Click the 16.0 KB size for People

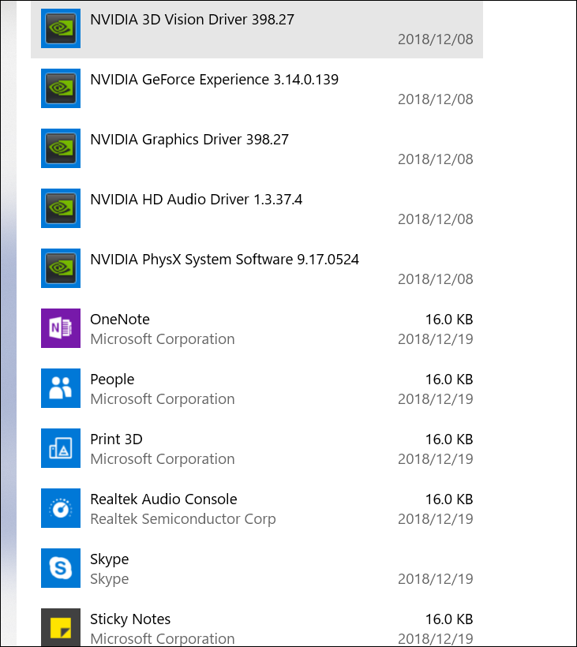(449, 380)
